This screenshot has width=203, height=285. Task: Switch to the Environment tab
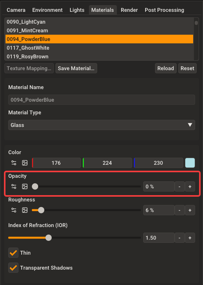[47, 10]
